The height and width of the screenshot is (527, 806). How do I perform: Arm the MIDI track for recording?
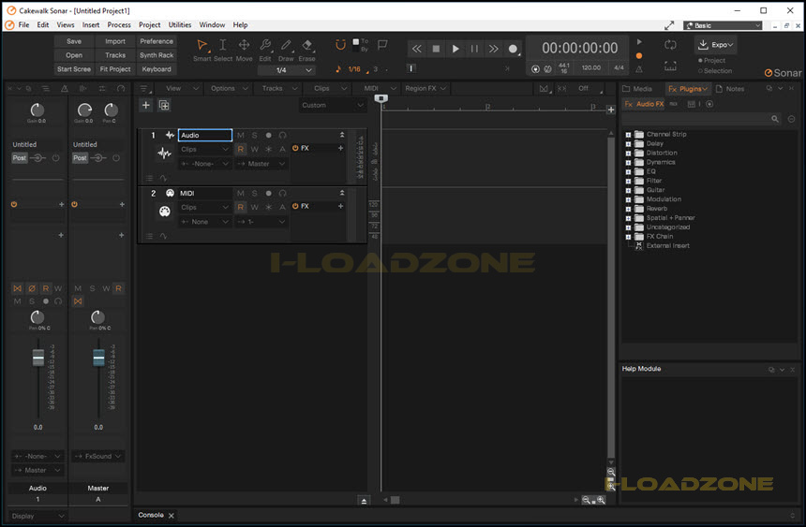click(x=268, y=193)
